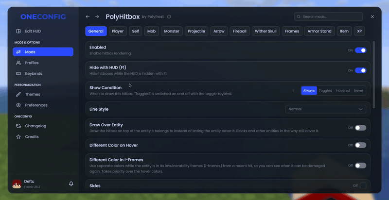This screenshot has height=200, width=389.
Task: Click the Keybinds keyboard icon
Action: coord(18,73)
